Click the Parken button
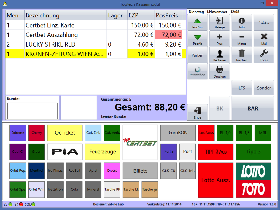This screenshot has height=210, width=280. (198, 55)
